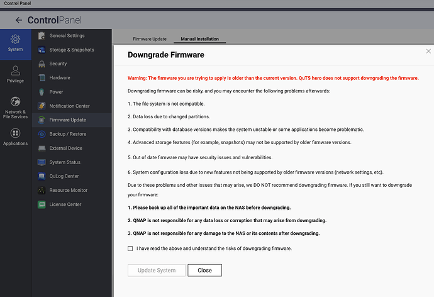The height and width of the screenshot is (297, 434).
Task: Click the Power icon in sidebar
Action: point(42,92)
